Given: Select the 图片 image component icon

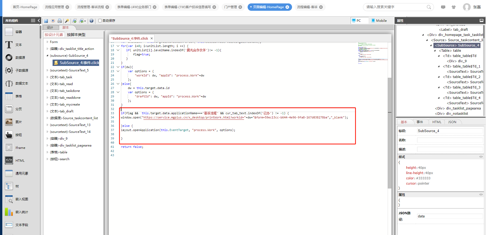Looking at the screenshot, I should pyautogui.click(x=9, y=122).
